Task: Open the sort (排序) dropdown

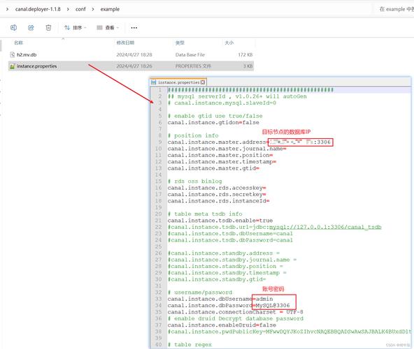Action: tap(76, 27)
